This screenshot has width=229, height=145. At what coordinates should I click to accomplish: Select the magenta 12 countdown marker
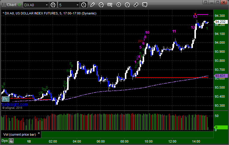(x=193, y=27)
